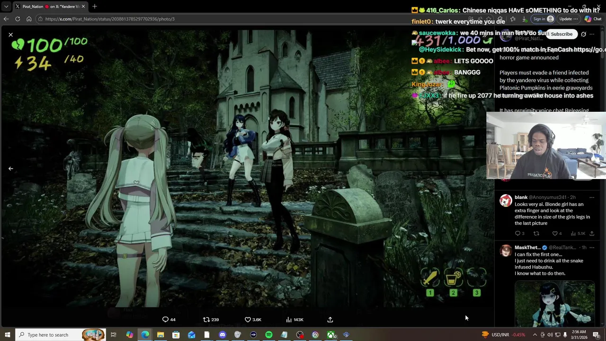606x341 pixels.
Task: Open volume control in system tray
Action: point(550,335)
